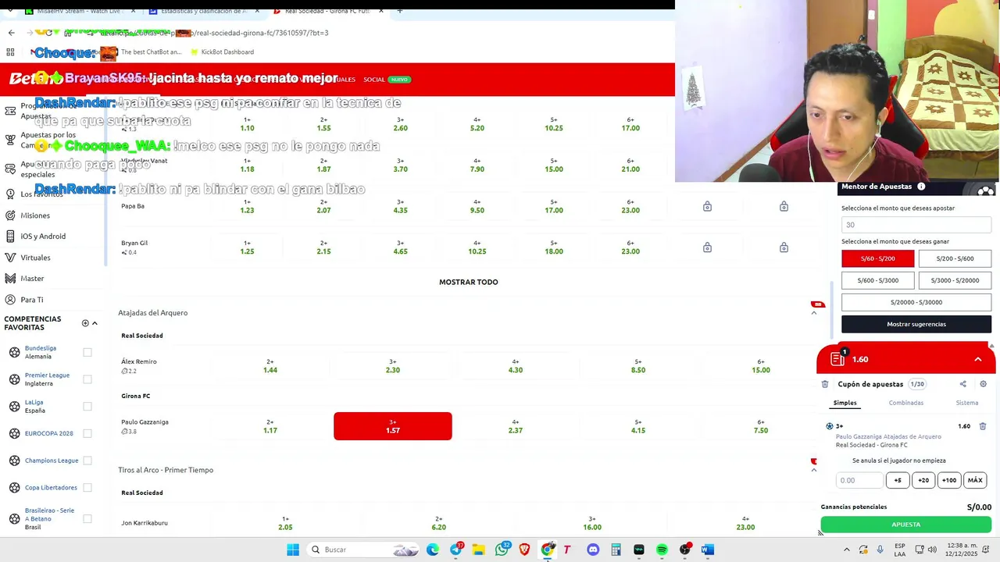Set stake with MÁX button
The width and height of the screenshot is (1000, 562).
[x=974, y=480]
